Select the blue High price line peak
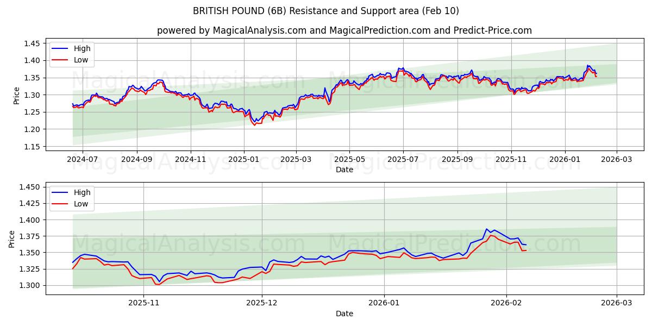The height and width of the screenshot is (326, 652). coord(588,65)
